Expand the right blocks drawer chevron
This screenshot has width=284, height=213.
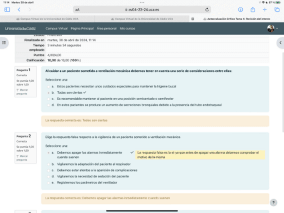pyautogui.click(x=280, y=43)
